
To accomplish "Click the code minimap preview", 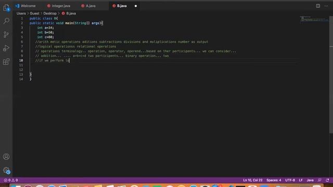I will pos(314,19).
